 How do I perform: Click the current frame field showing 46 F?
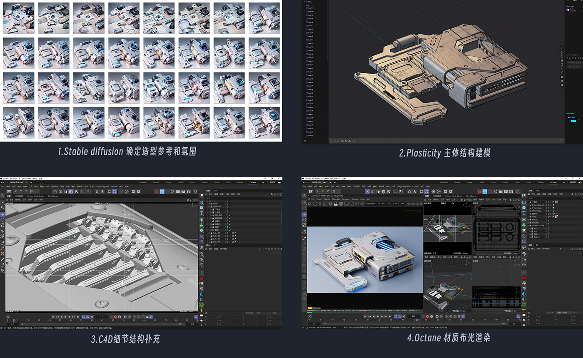(413, 317)
